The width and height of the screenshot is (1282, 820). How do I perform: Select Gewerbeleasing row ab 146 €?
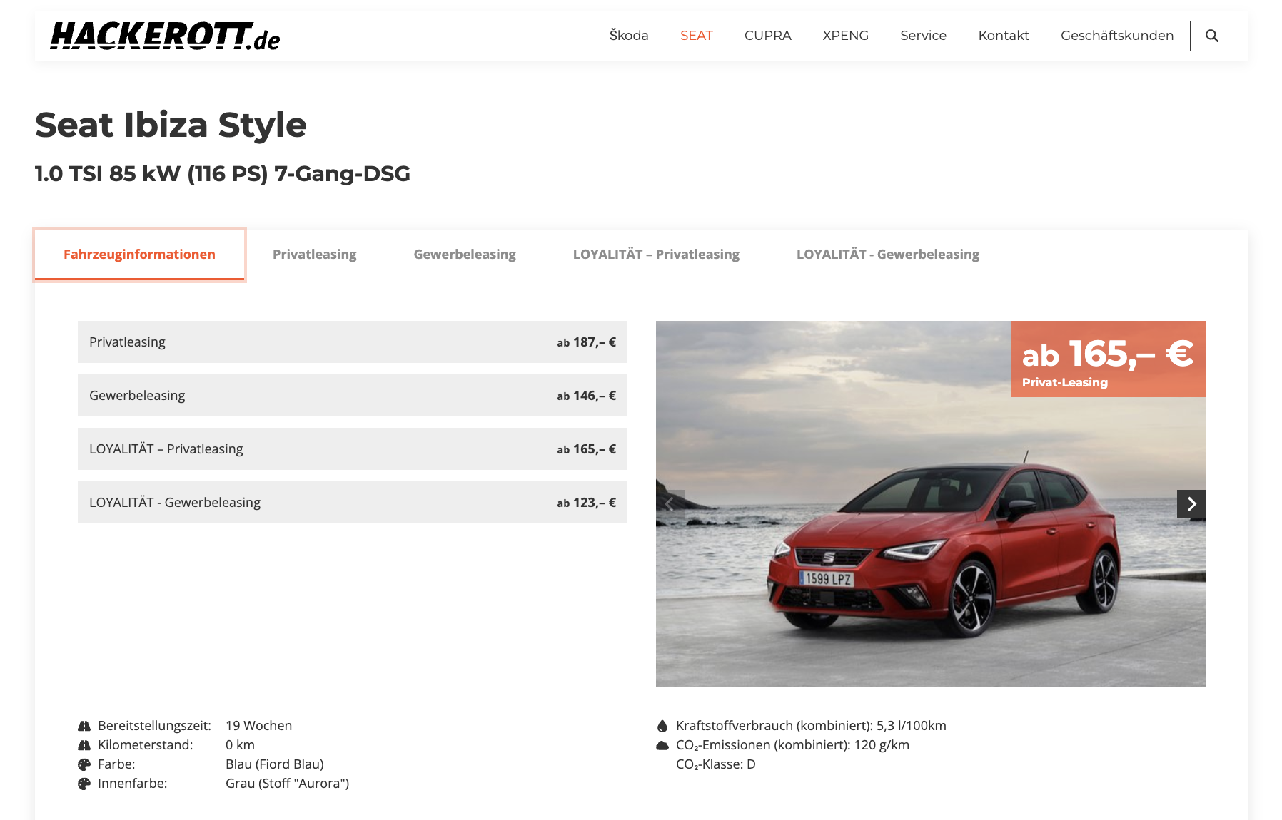pos(352,396)
